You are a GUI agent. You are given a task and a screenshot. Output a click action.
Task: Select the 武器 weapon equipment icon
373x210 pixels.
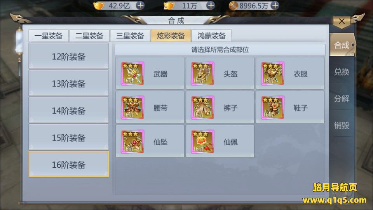[133, 73]
